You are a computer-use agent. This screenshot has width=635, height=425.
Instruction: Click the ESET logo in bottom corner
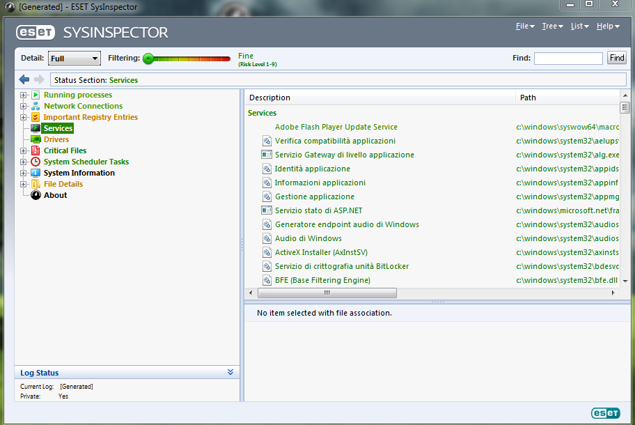(606, 413)
